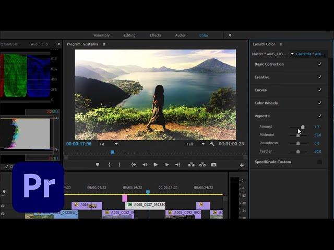Viewport: 334px width, 250px height.
Task: Click the Midpoint value 50.0
Action: [317, 135]
